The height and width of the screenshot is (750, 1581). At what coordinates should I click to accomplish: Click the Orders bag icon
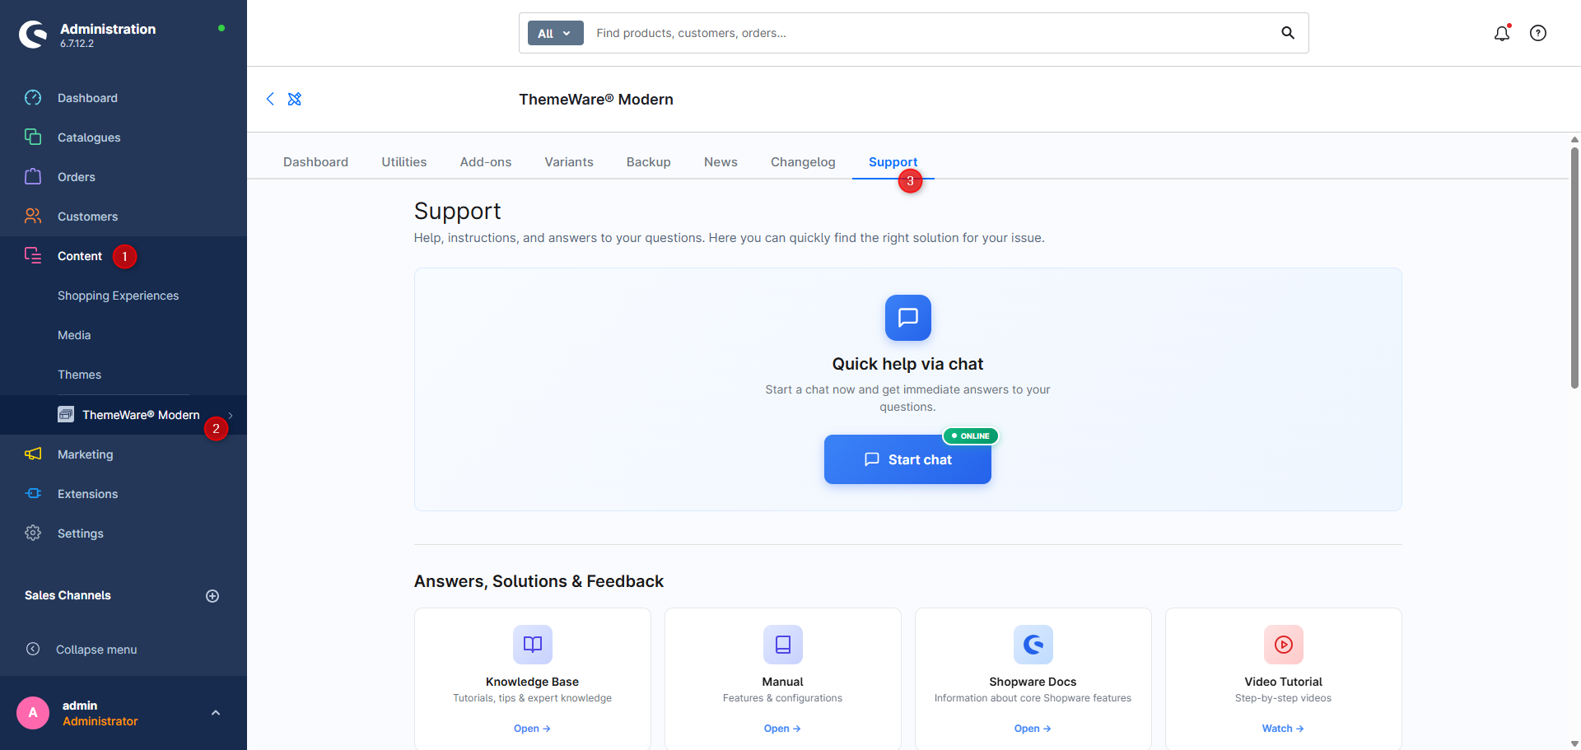click(x=33, y=177)
